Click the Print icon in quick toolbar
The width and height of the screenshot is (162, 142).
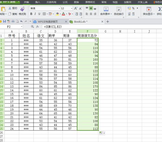click(x=13, y=21)
